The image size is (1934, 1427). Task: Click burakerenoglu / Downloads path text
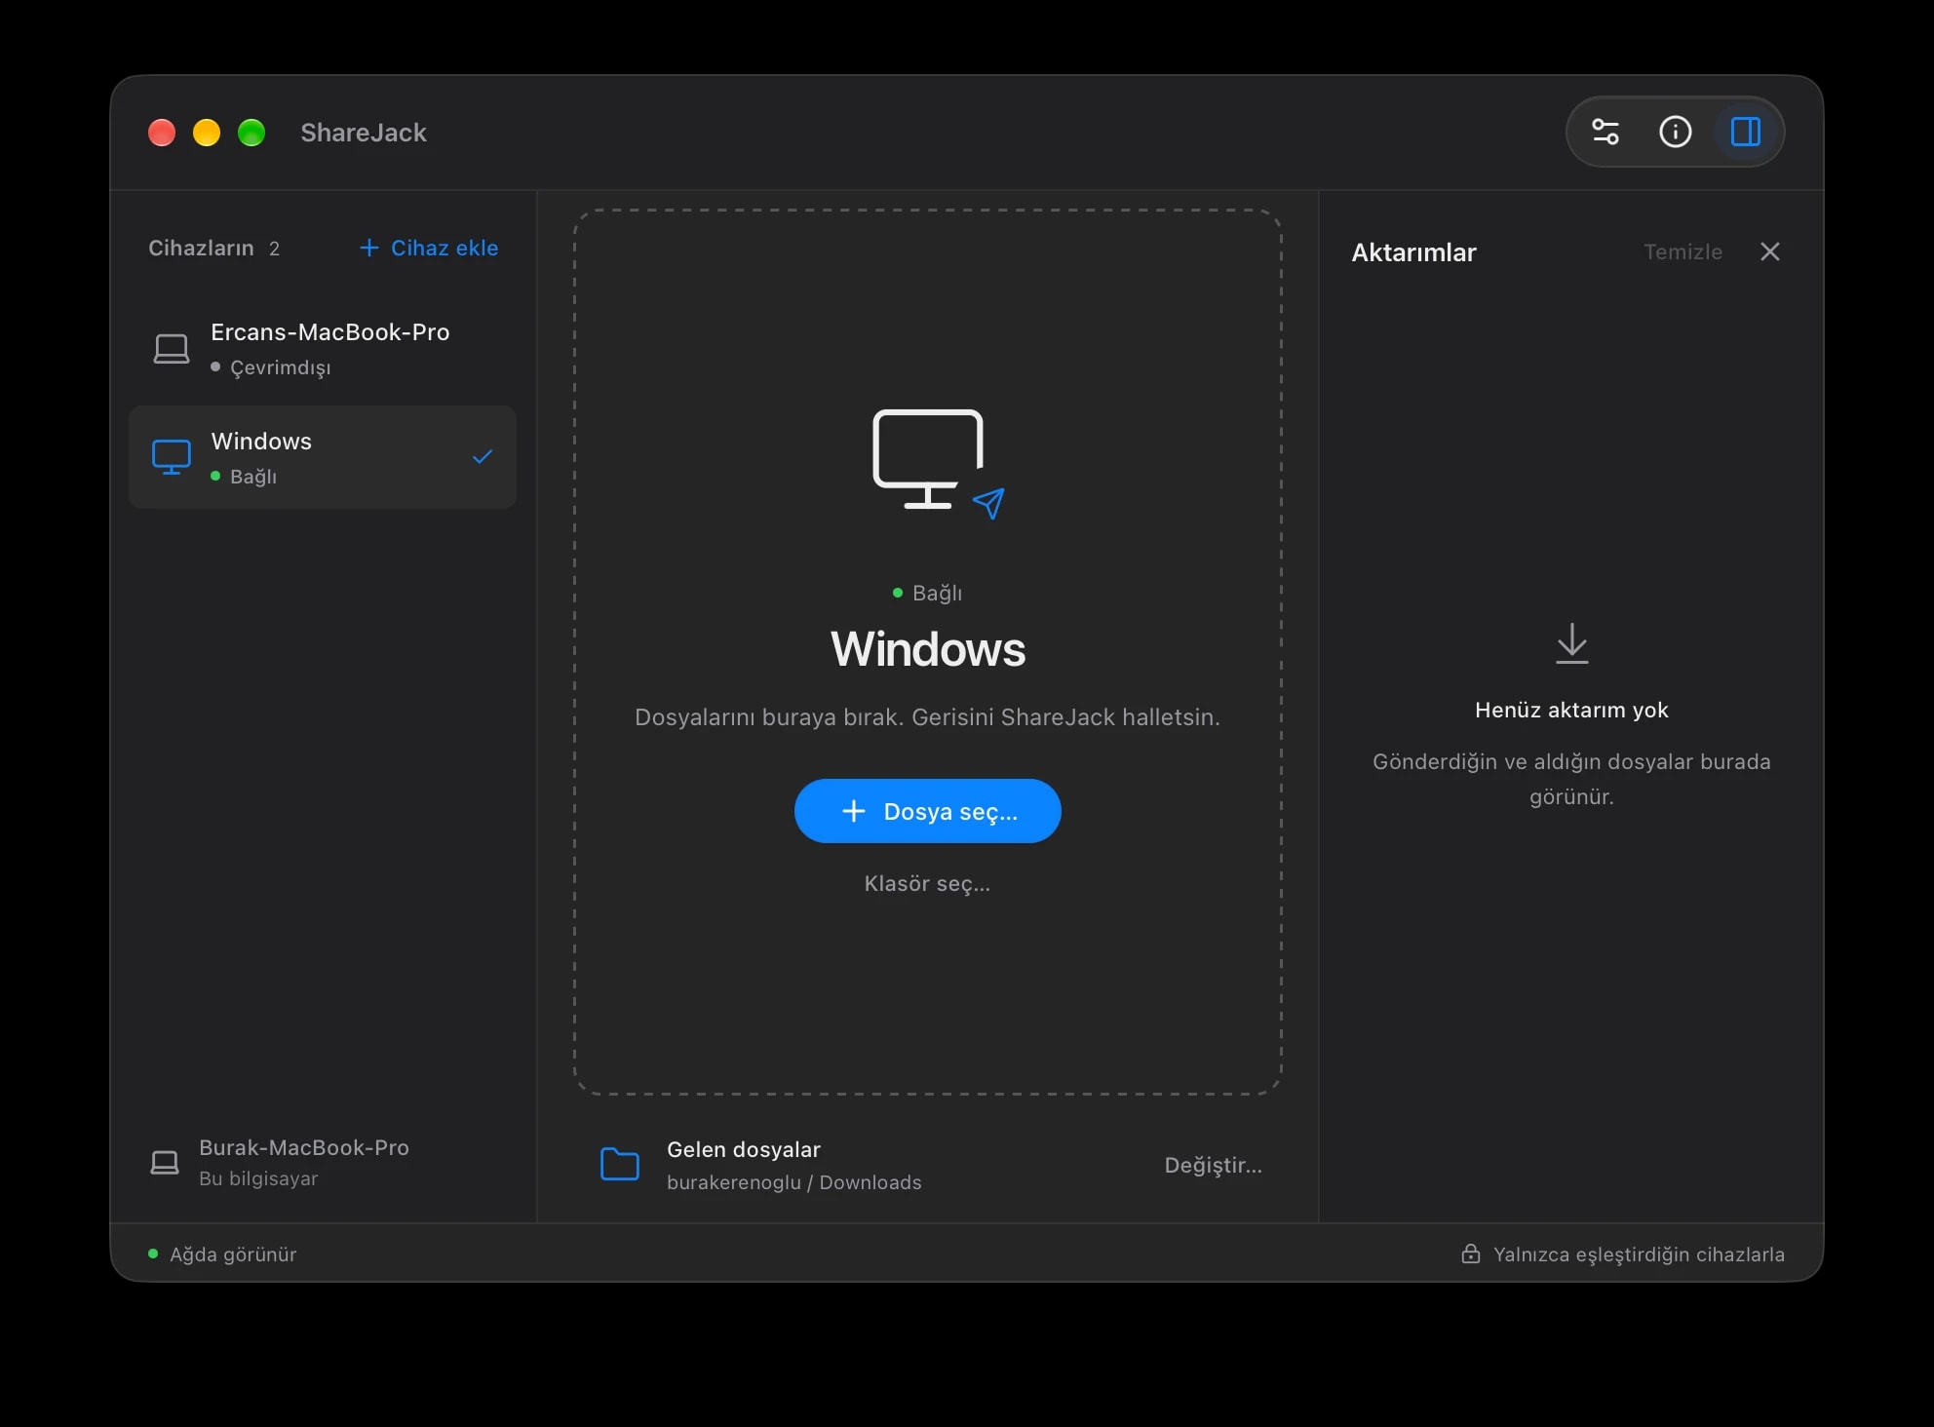(794, 1182)
